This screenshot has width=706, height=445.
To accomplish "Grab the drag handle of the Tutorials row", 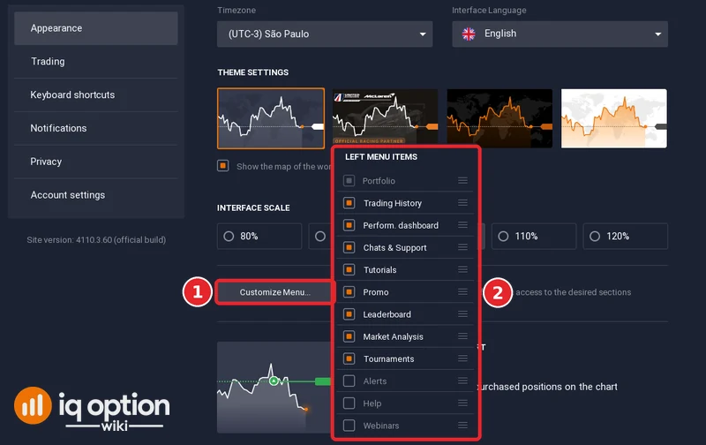I will [x=462, y=269].
